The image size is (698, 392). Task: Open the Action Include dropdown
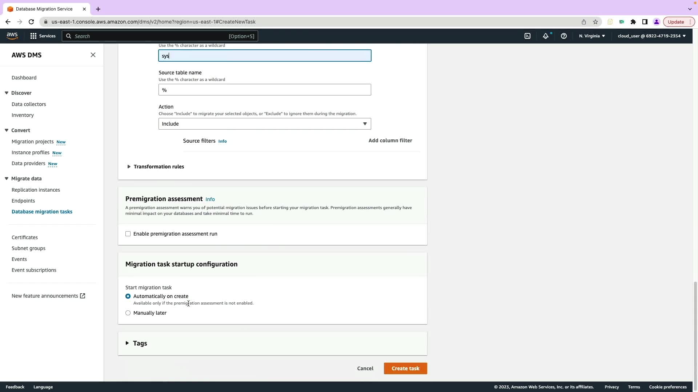point(265,124)
